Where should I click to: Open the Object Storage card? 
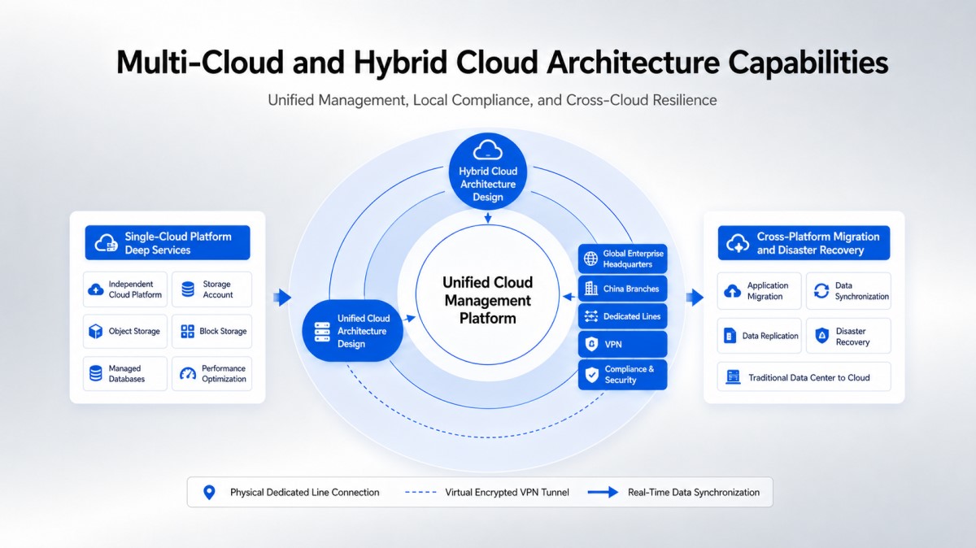[x=125, y=332]
